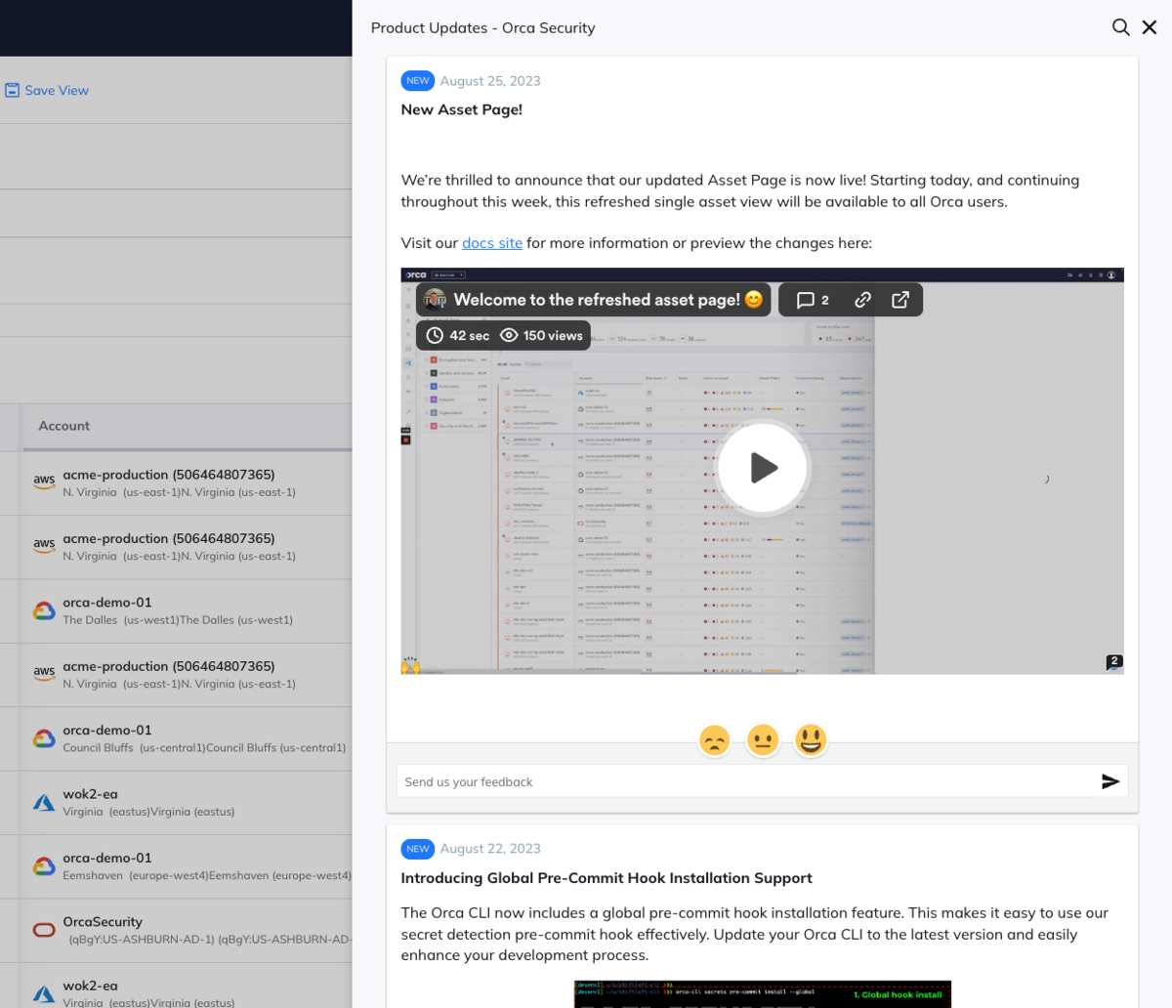This screenshot has height=1008, width=1172.
Task: Click the page 2 badge on the screenshot
Action: [1113, 661]
